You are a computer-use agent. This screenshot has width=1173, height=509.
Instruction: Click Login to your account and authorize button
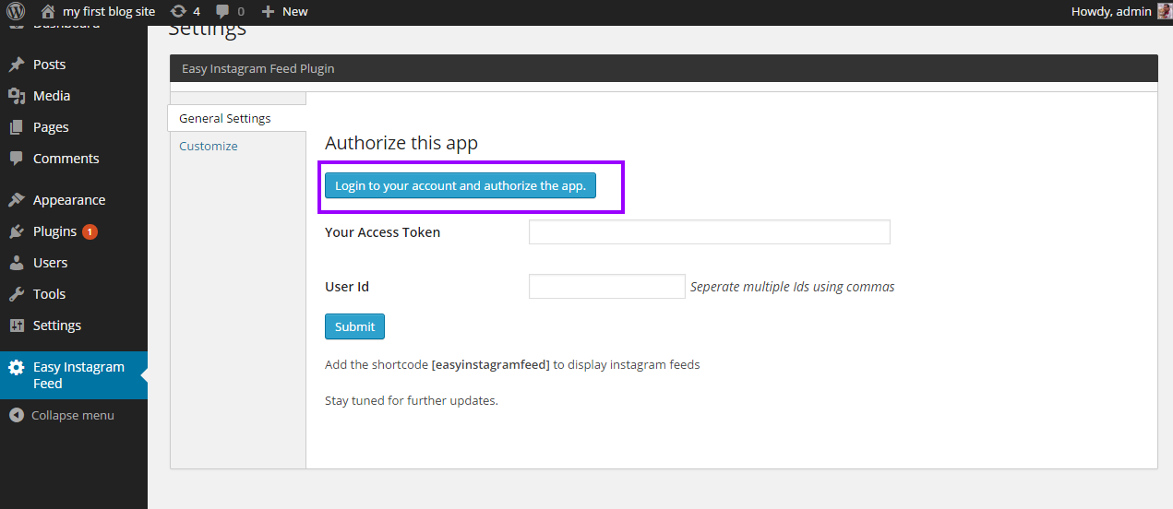point(461,185)
